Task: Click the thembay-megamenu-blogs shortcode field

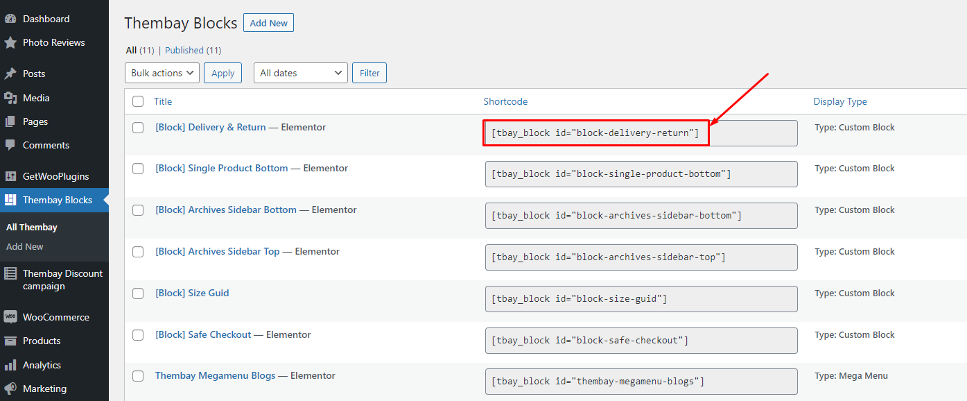Action: 641,382
